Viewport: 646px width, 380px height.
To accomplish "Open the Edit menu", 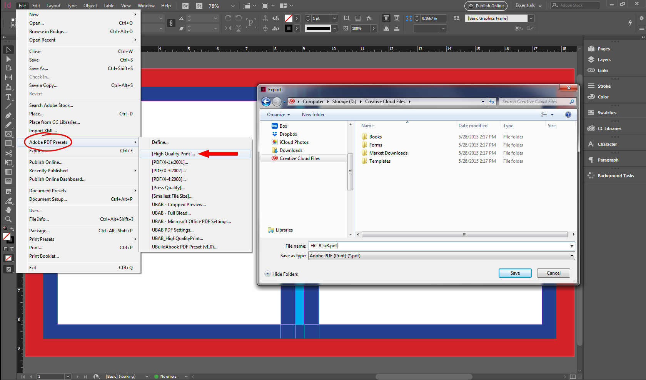I will [36, 6].
